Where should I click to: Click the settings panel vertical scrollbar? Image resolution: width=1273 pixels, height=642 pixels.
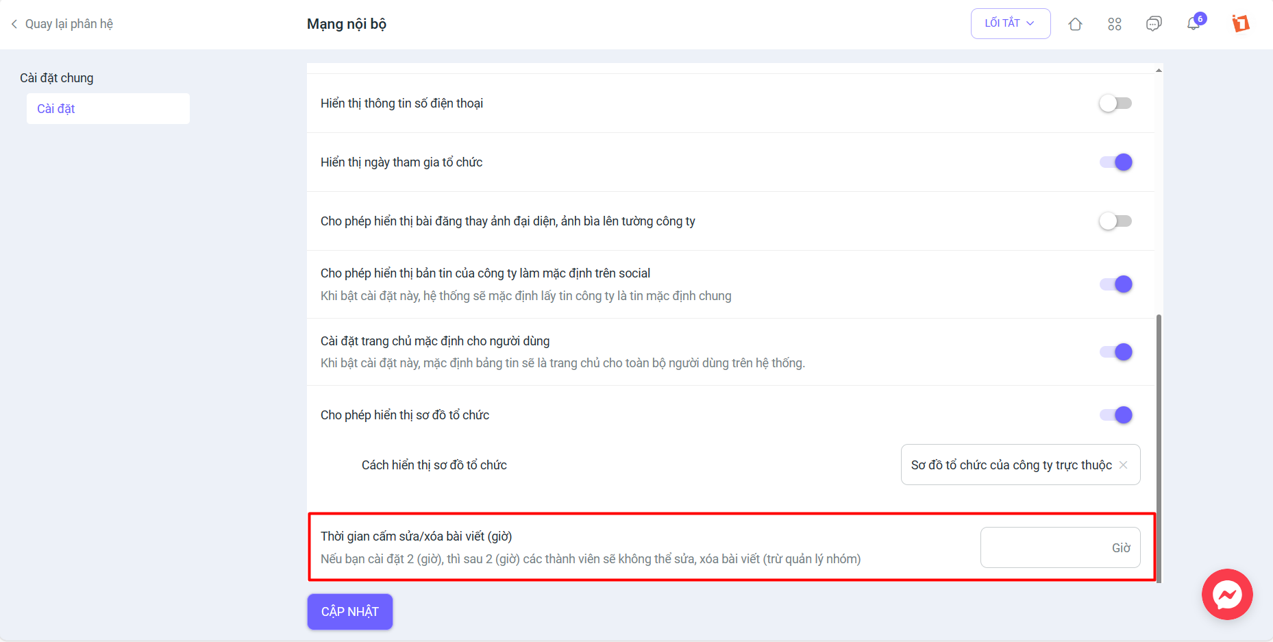pos(1159,445)
